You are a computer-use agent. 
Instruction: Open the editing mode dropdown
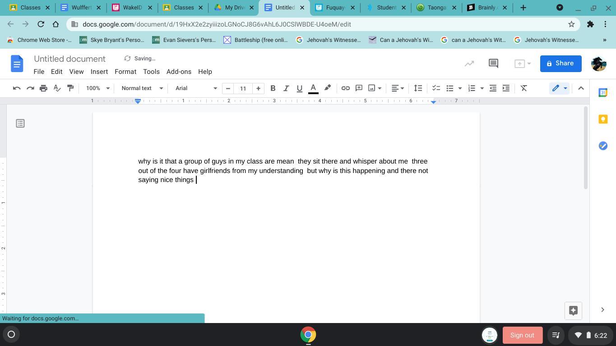pos(560,88)
